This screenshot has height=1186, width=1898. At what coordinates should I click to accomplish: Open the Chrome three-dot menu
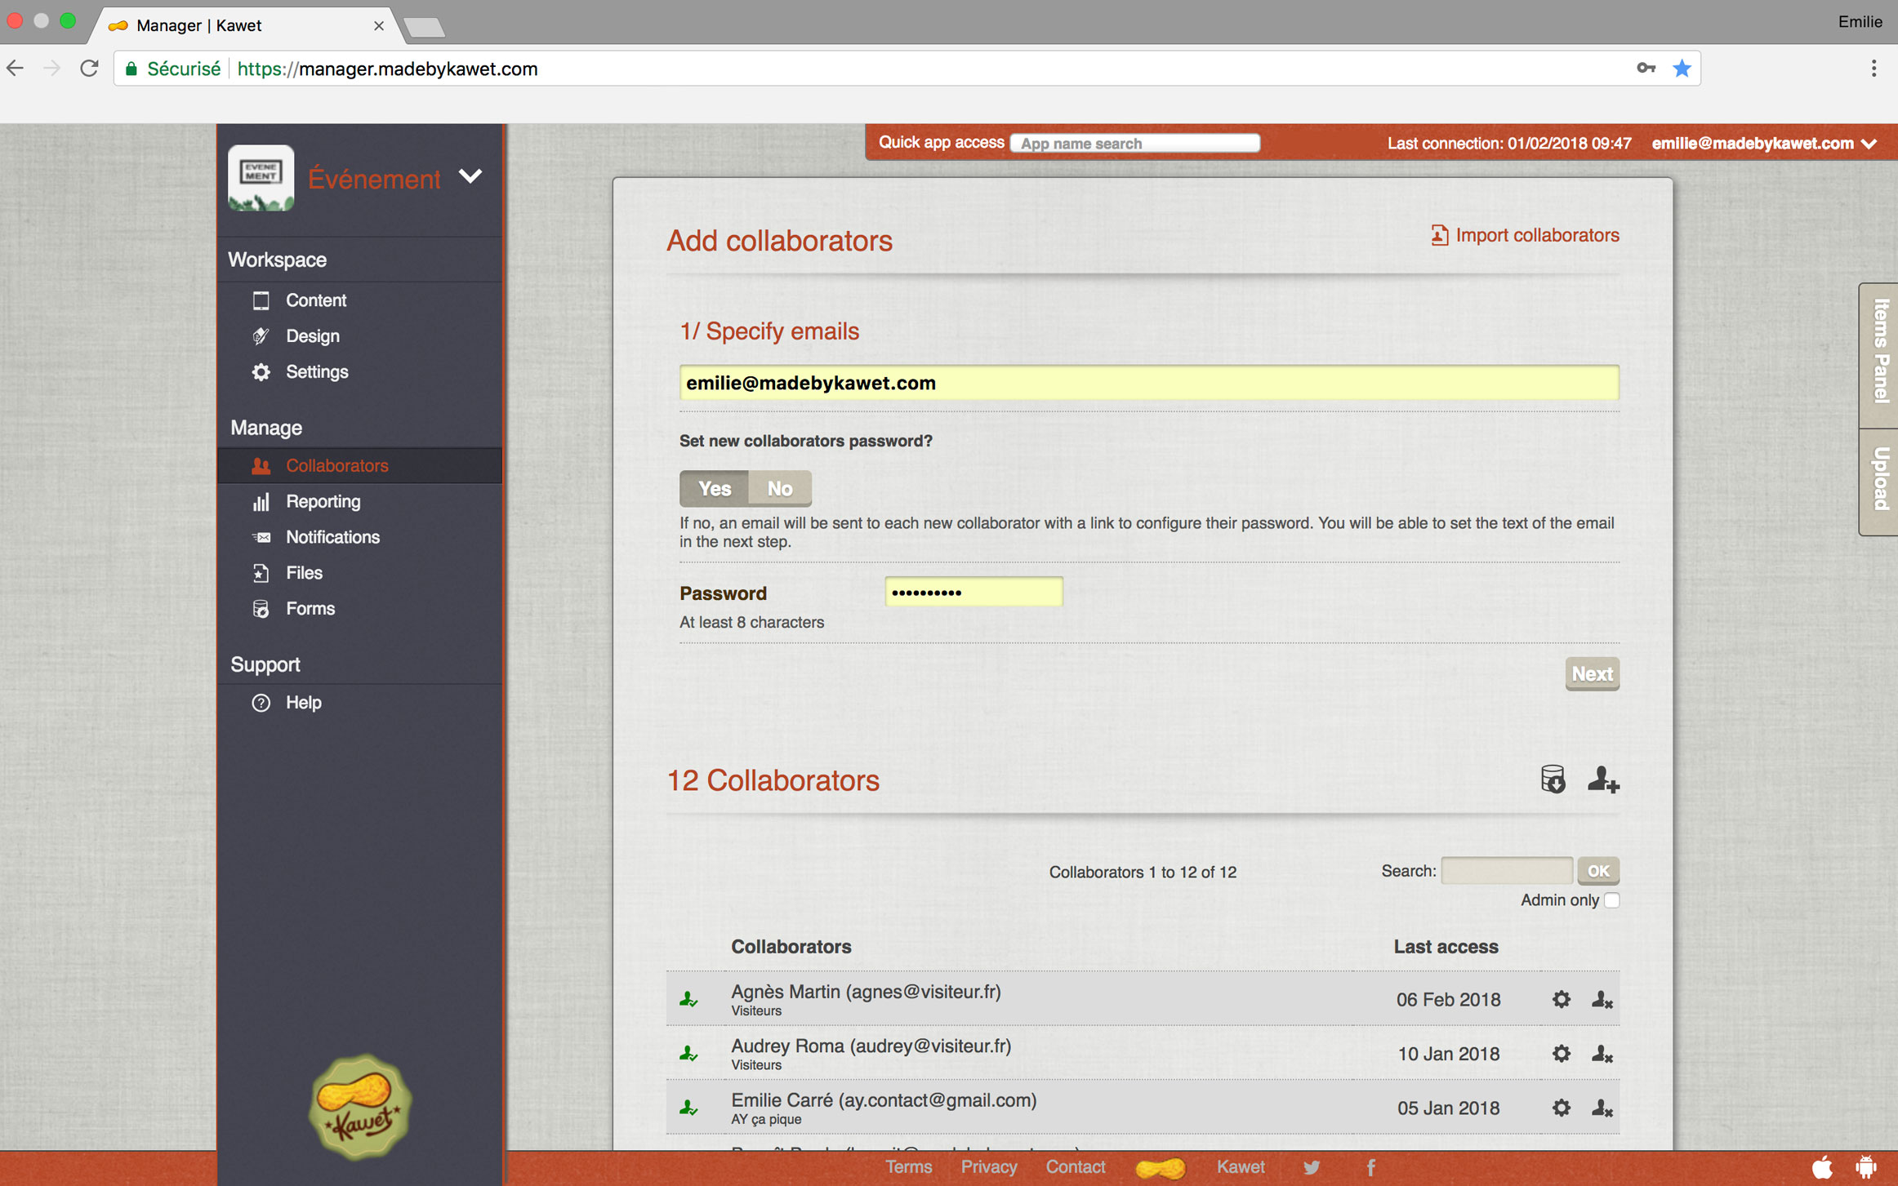coord(1873,69)
